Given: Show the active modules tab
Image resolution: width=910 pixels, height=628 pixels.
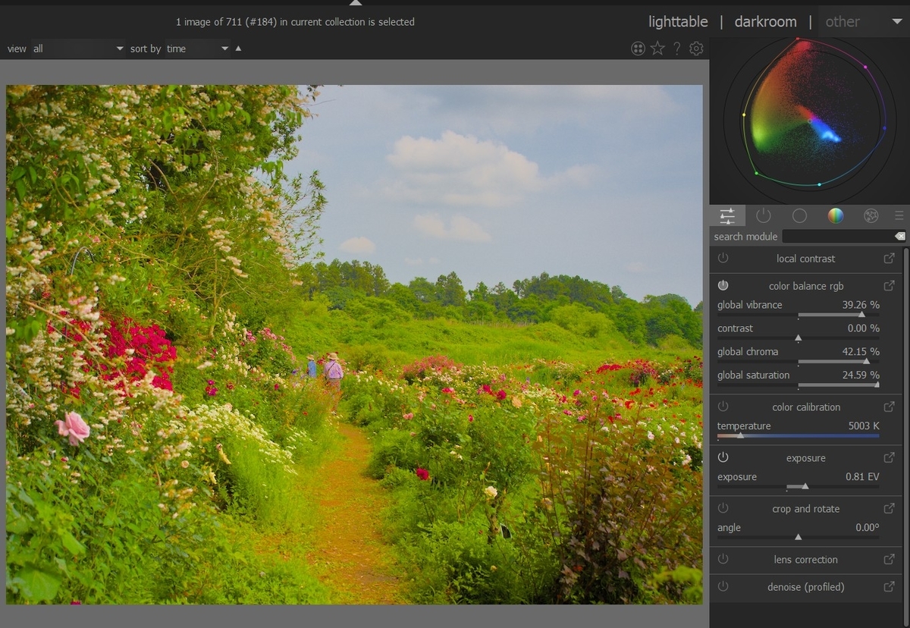Looking at the screenshot, I should click(764, 216).
